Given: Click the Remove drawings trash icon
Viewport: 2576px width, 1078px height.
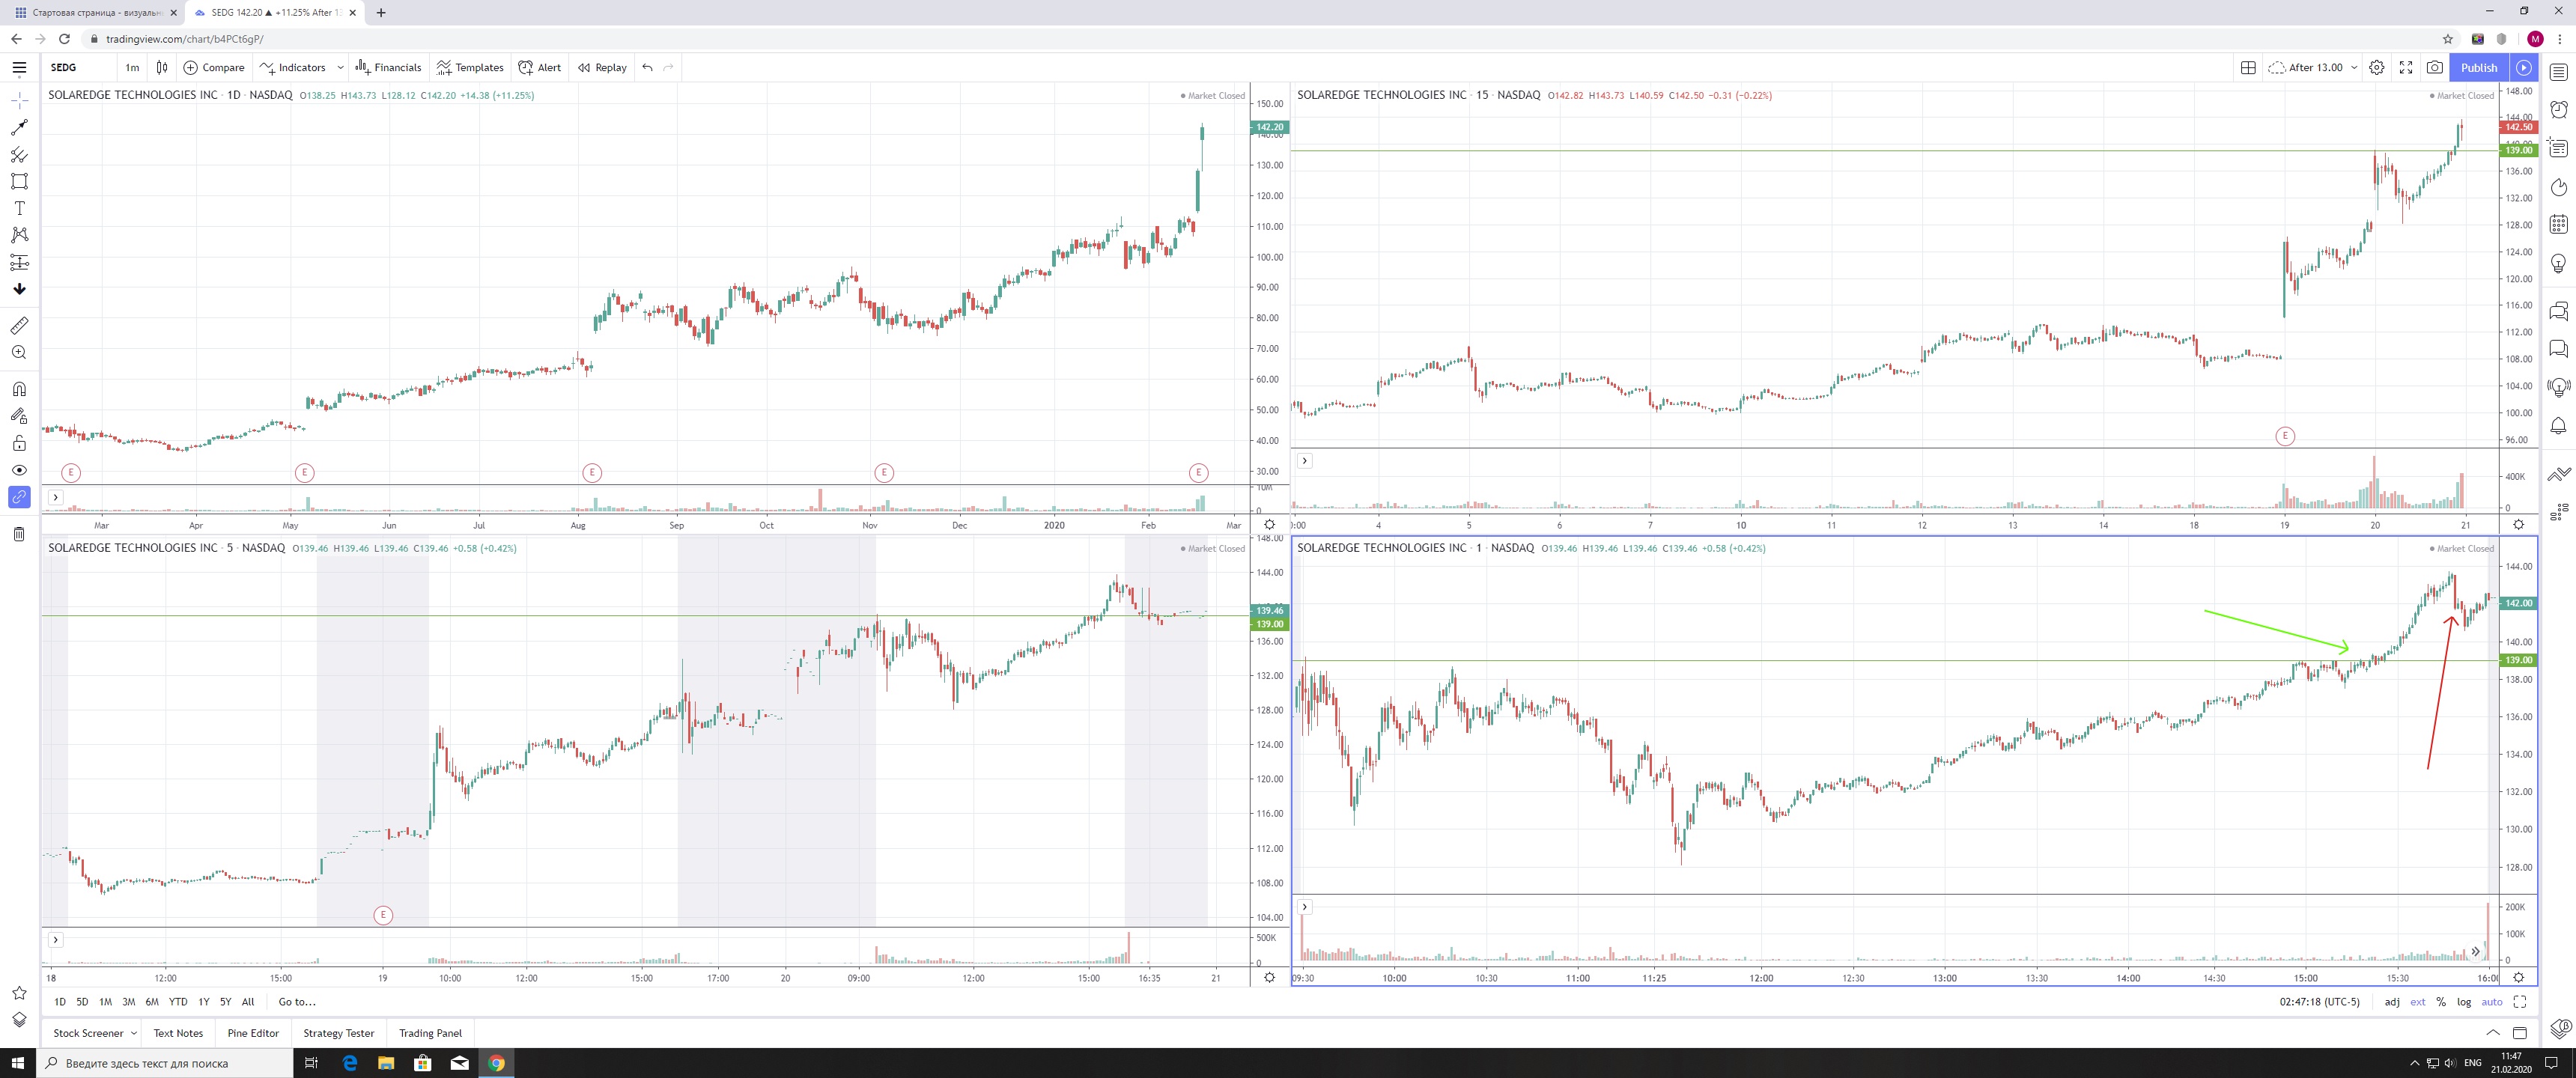Looking at the screenshot, I should pos(19,534).
